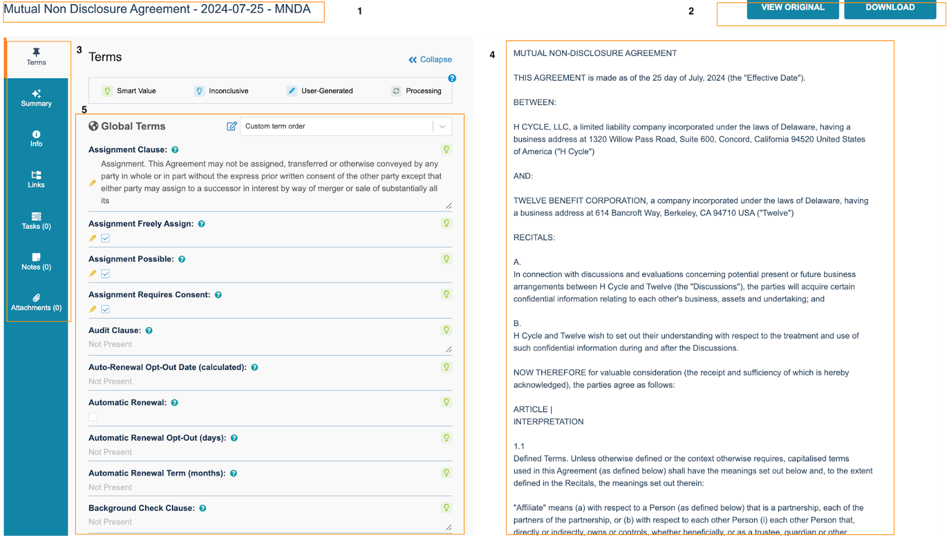Click the 'ARTICLE |' text in the document
The width and height of the screenshot is (949, 536).
(533, 410)
